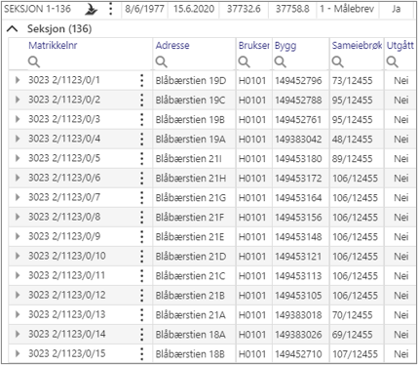Open three-dot menu for row 2/1123/0/4
This screenshot has height=365, width=418.
(x=141, y=139)
